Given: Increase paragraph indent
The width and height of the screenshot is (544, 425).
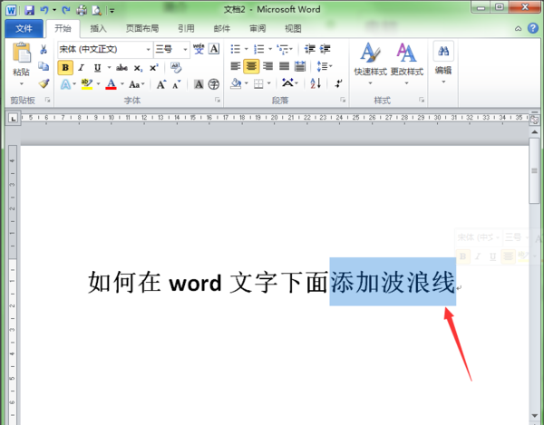Looking at the screenshot, I should coord(325,49).
